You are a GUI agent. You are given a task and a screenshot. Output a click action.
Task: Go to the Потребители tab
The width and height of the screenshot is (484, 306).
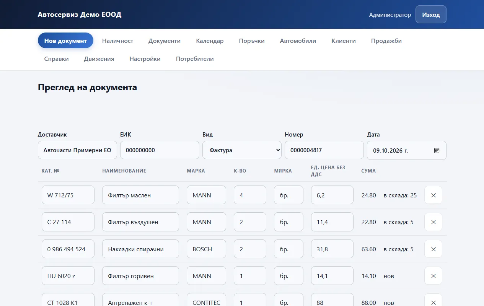click(x=195, y=59)
